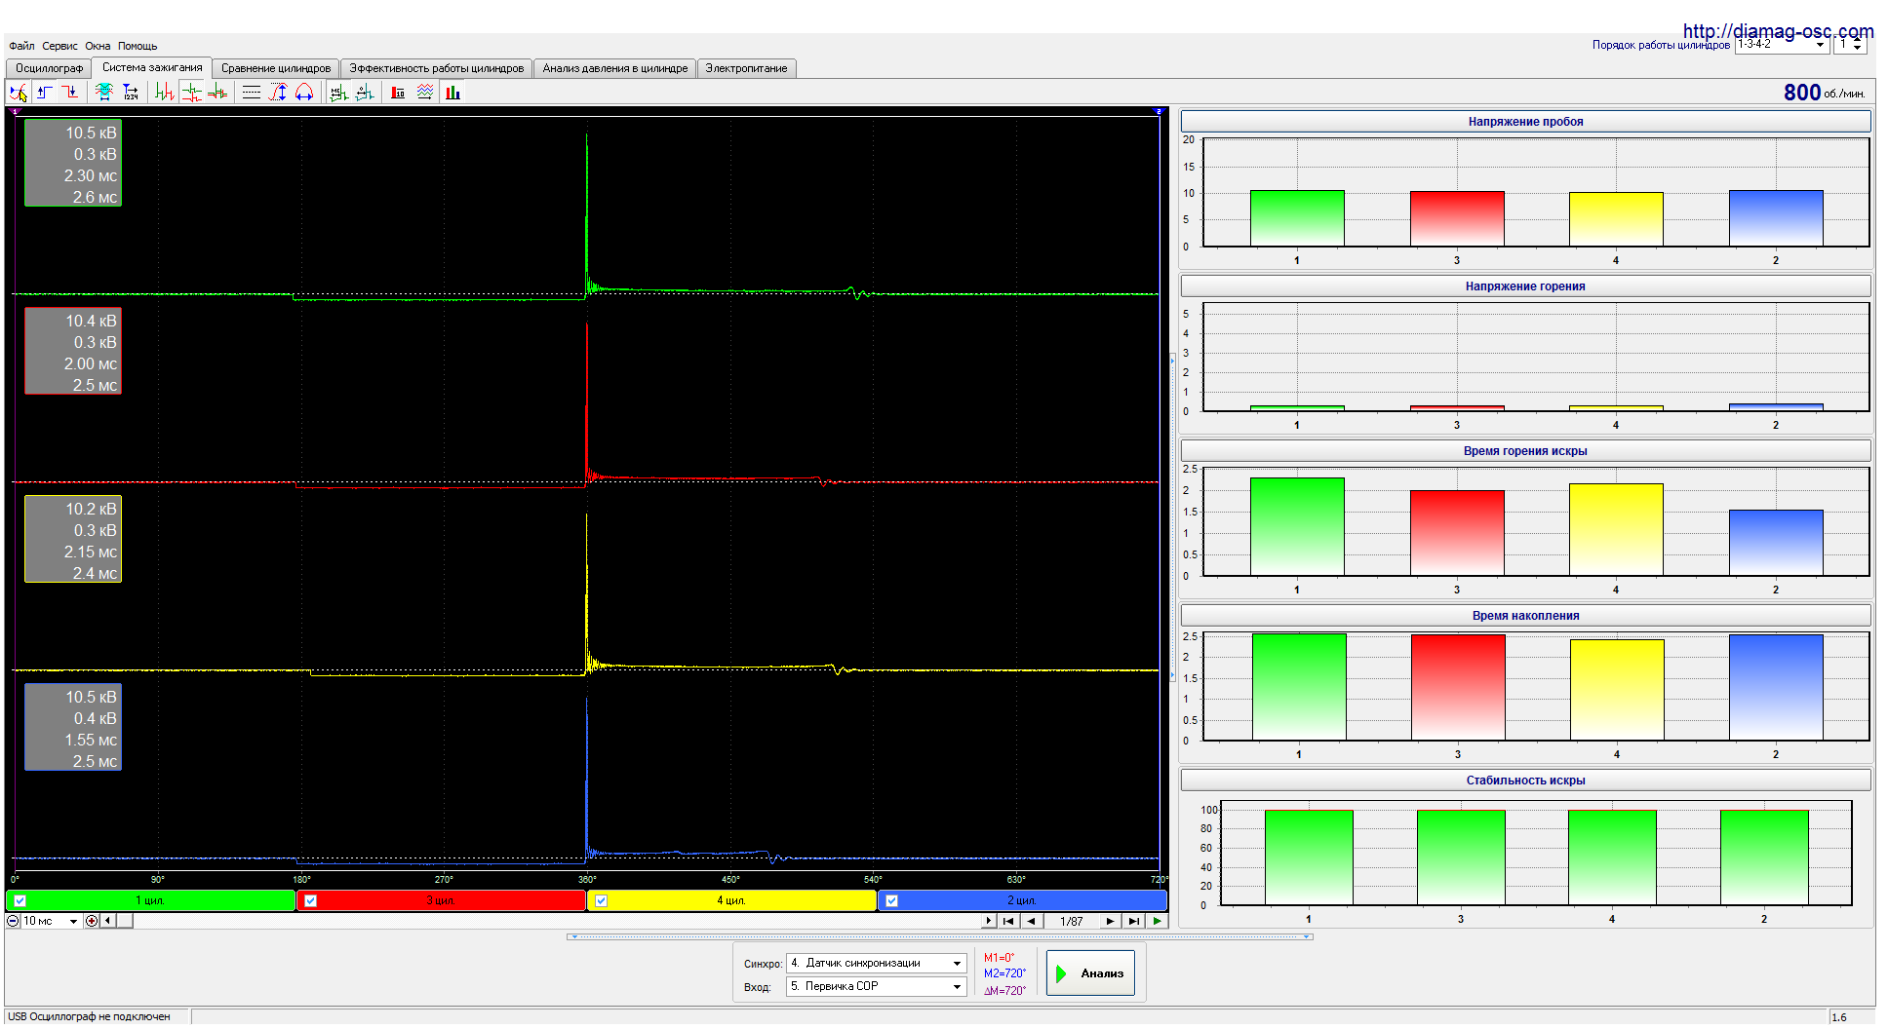The height and width of the screenshot is (1029, 1888).
Task: Start playback with green play arrow
Action: pyautogui.click(x=1157, y=921)
